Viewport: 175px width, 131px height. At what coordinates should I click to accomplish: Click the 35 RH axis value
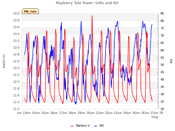tap(162, 87)
